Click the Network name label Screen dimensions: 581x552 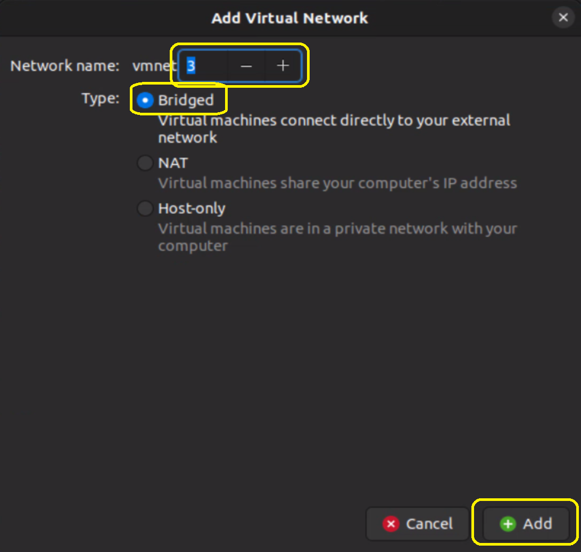tap(65, 66)
